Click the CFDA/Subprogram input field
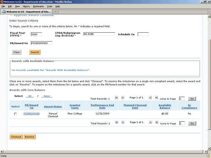Viewport: 211px width, 158px height. (x=99, y=34)
